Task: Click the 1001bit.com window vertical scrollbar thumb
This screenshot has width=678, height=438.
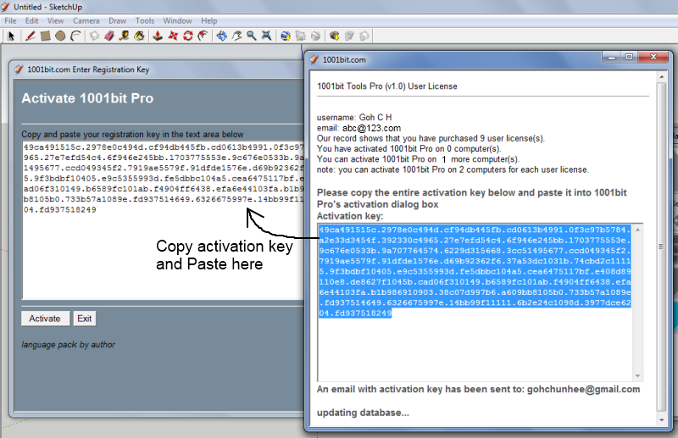Action: (662, 247)
